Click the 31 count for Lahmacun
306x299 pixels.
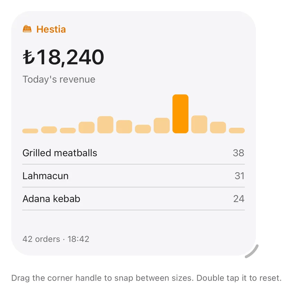coord(240,176)
